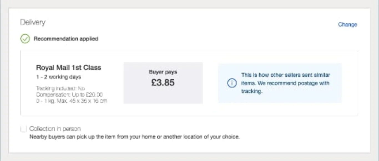This screenshot has width=379, height=161.
Task: Tick the Collection in person checkbox
Action: [x=24, y=129]
